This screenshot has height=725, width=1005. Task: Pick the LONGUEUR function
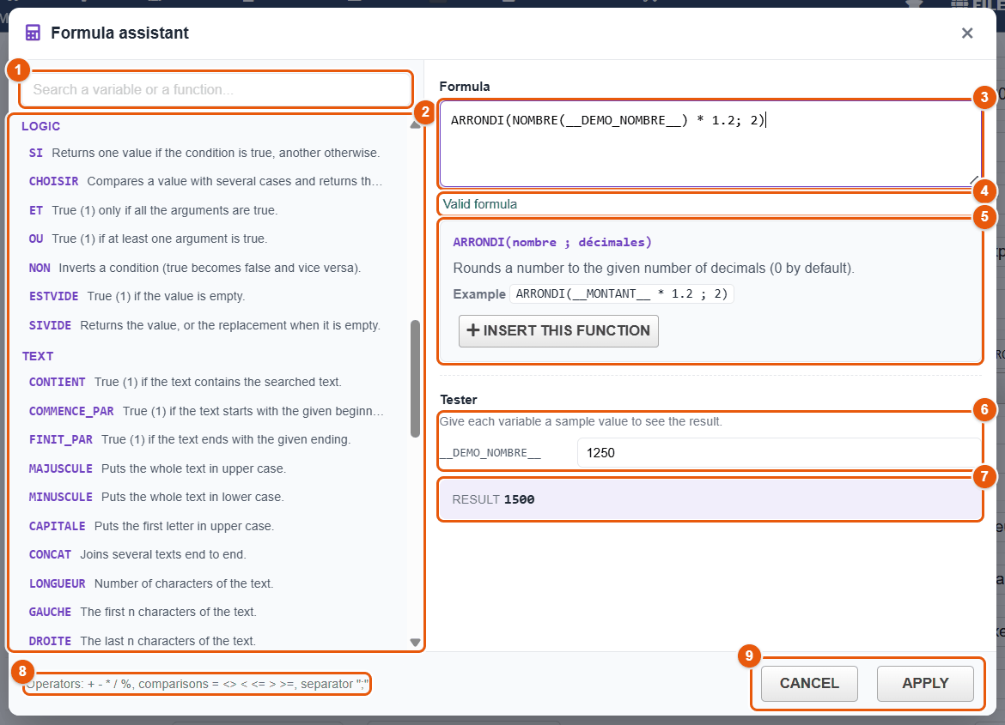click(x=151, y=583)
